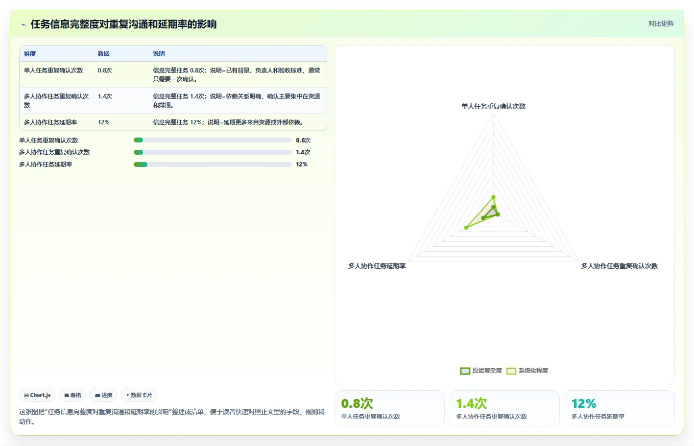
Task: Click dark-green radar point toward 多人协作任务重复确认次数
Action: click(498, 214)
